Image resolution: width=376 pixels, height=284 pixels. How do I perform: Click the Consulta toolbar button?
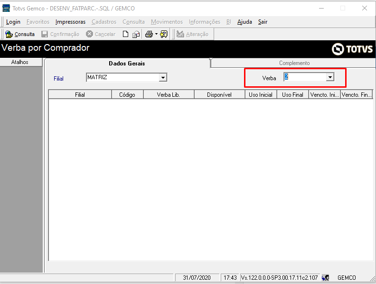[x=20, y=34]
